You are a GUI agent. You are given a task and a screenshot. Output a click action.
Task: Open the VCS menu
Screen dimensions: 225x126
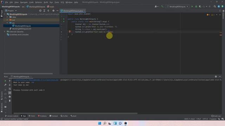[62, 2]
